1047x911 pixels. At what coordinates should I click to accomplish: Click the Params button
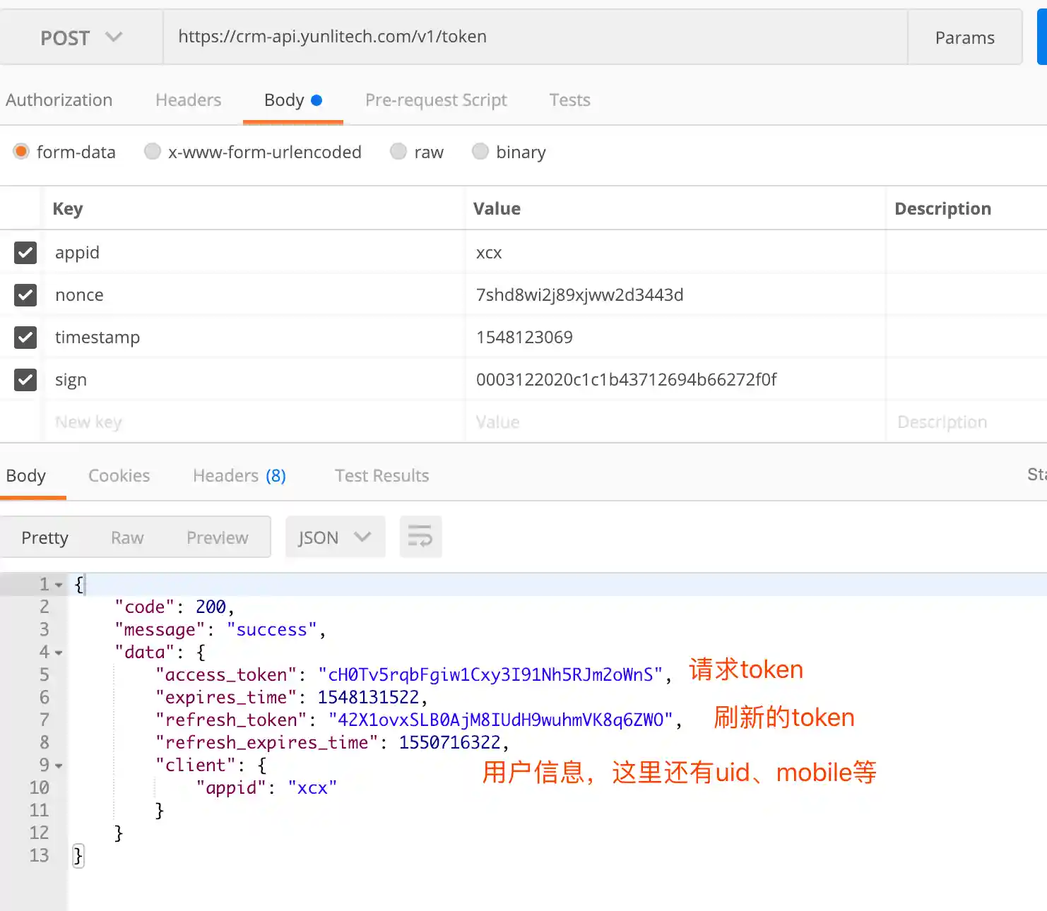pyautogui.click(x=964, y=37)
